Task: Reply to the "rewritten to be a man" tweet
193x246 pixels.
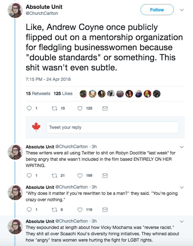Action: pos(29,209)
